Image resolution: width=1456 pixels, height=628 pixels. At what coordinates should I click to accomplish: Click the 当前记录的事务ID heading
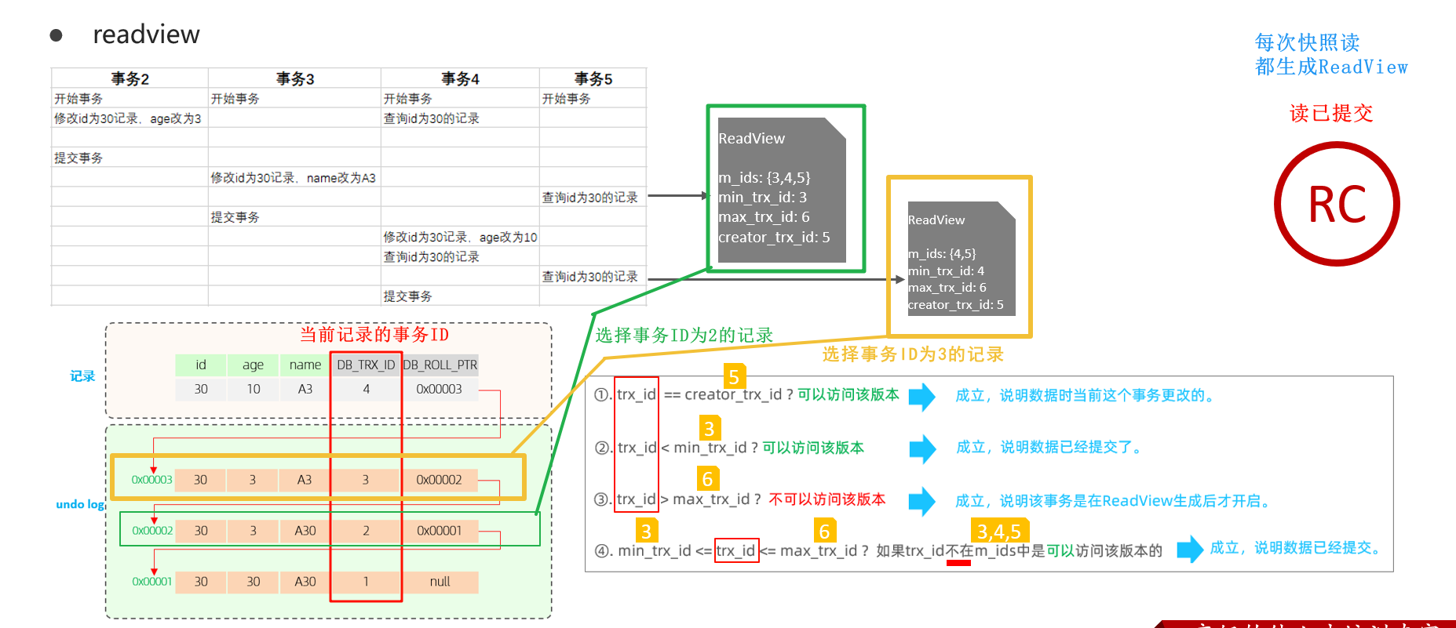point(374,335)
